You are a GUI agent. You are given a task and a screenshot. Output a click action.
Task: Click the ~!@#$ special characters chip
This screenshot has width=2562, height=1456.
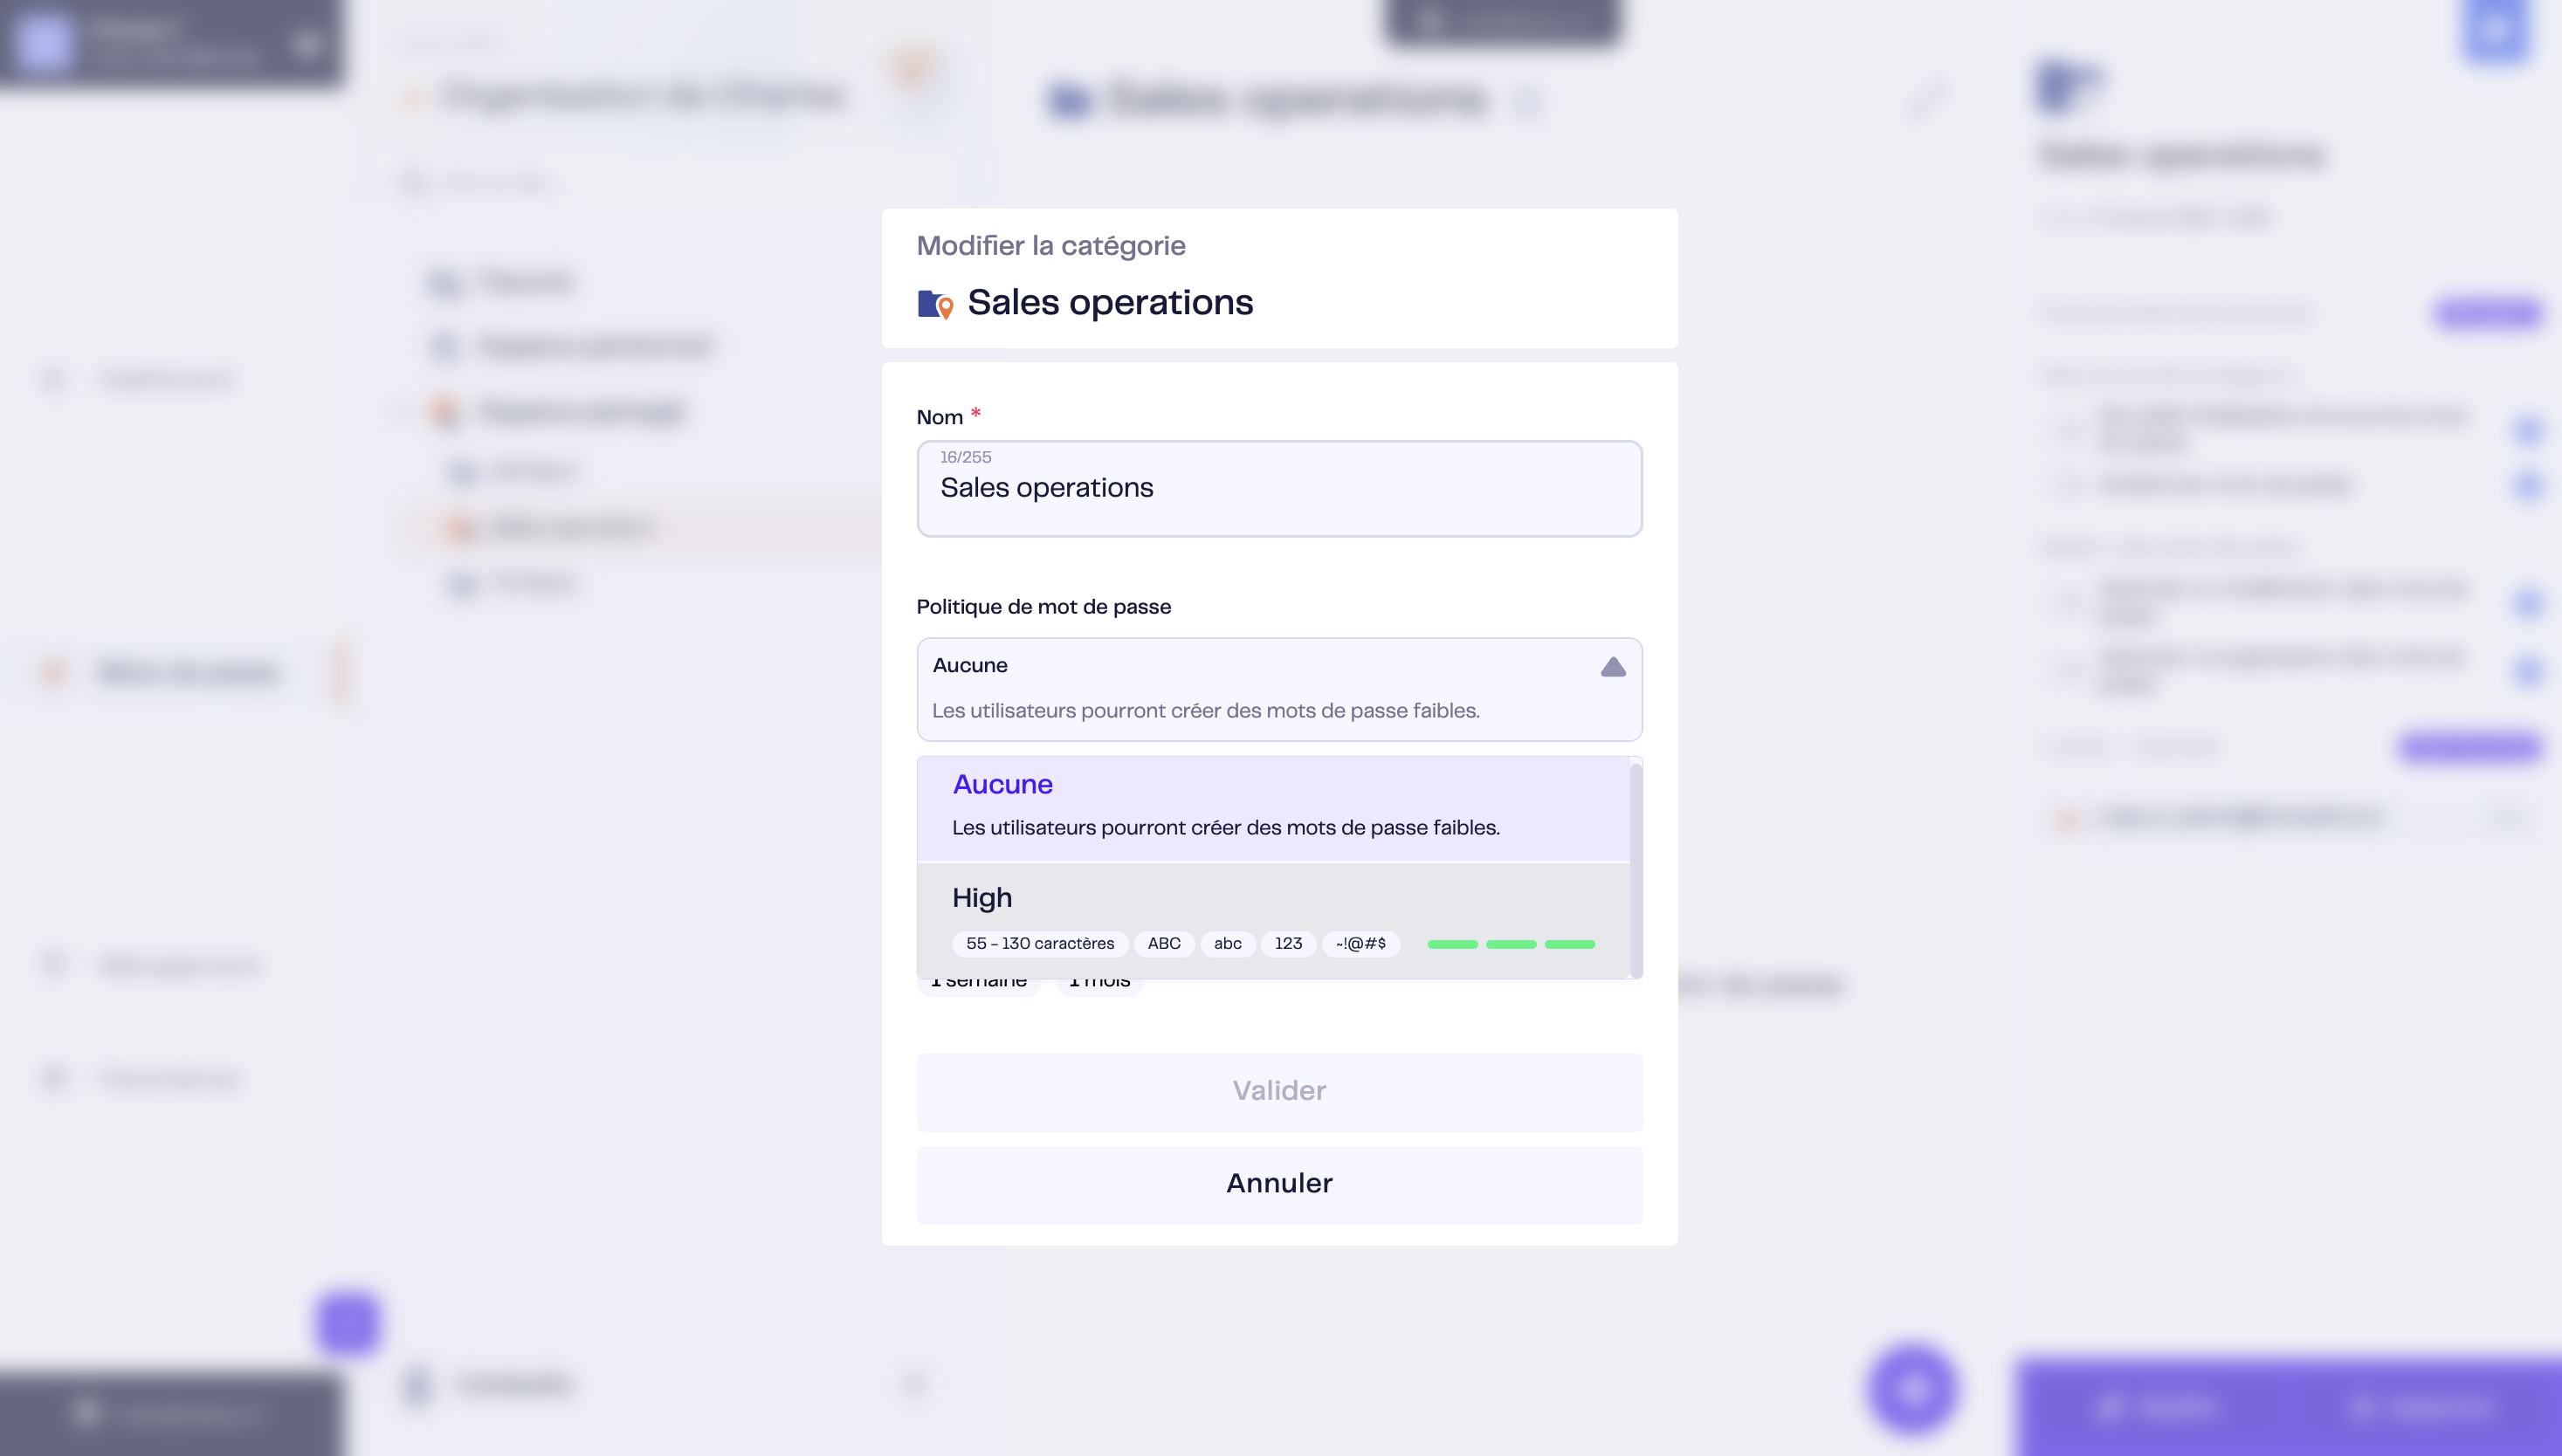click(x=1360, y=944)
